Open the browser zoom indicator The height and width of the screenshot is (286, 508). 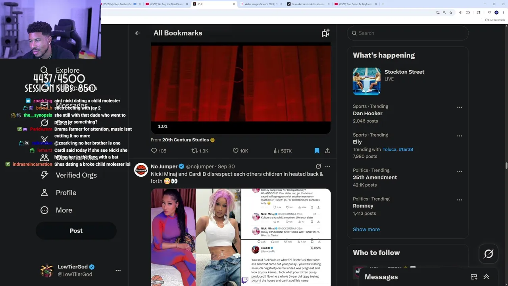click(x=444, y=13)
